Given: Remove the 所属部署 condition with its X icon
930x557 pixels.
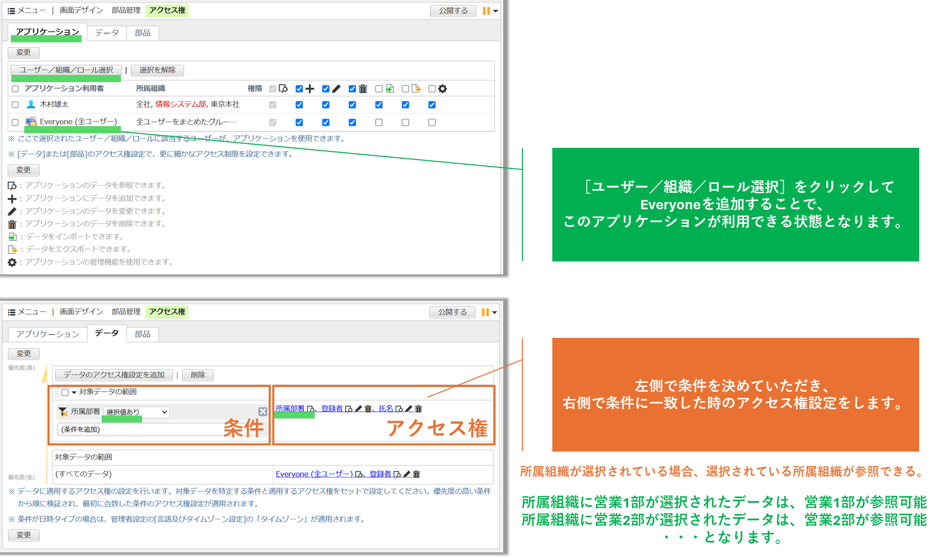Looking at the screenshot, I should [x=262, y=411].
